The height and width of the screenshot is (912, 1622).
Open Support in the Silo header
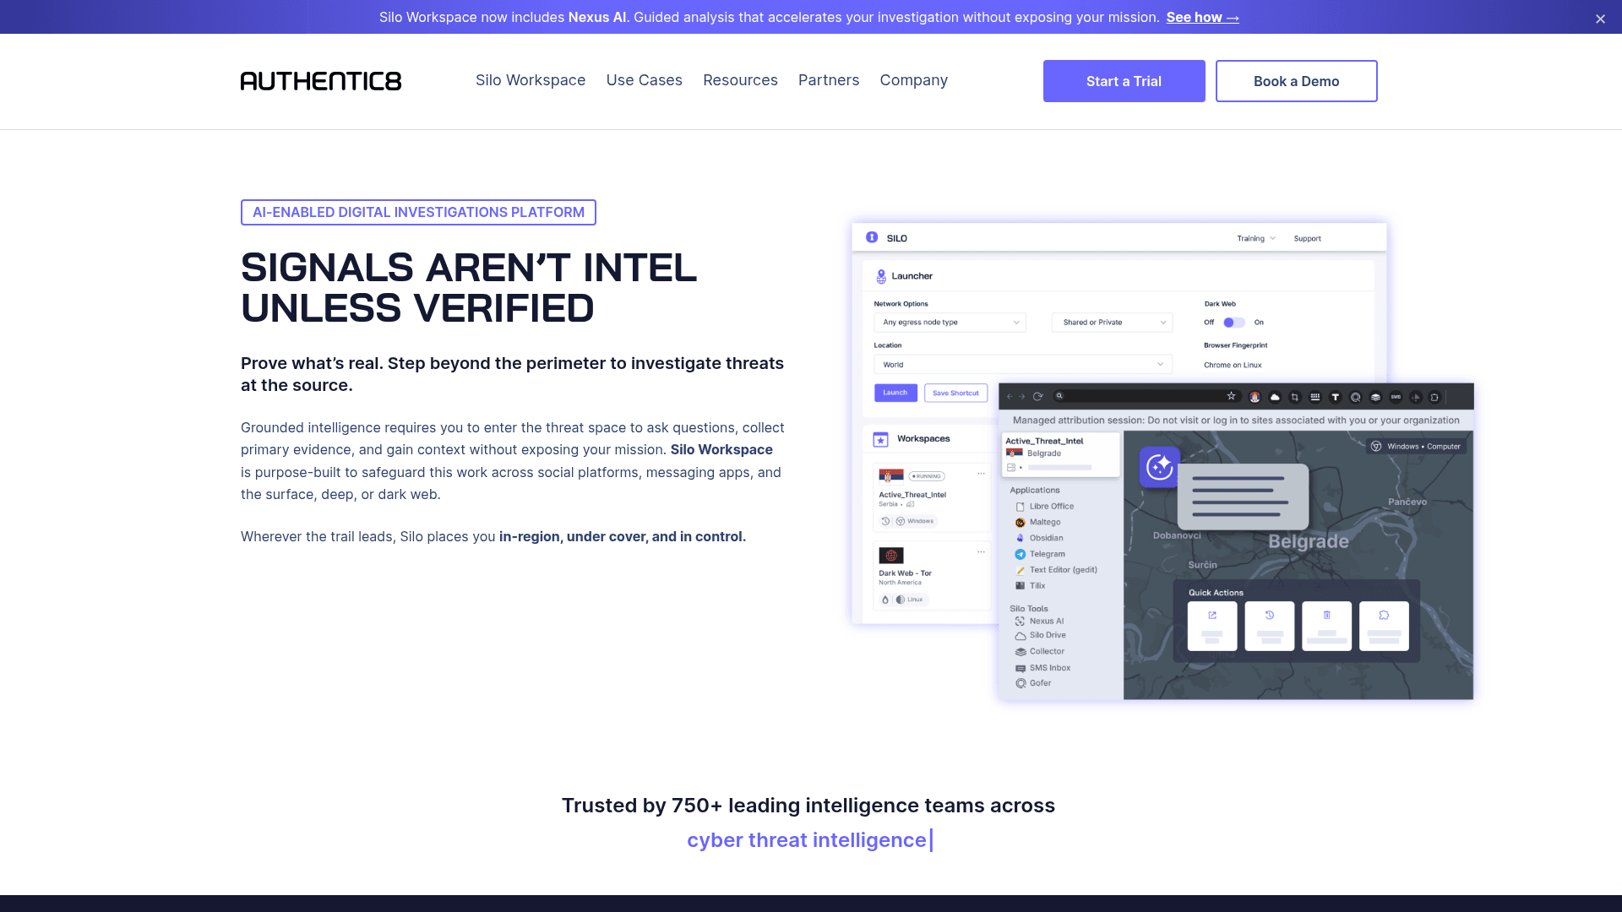point(1307,238)
